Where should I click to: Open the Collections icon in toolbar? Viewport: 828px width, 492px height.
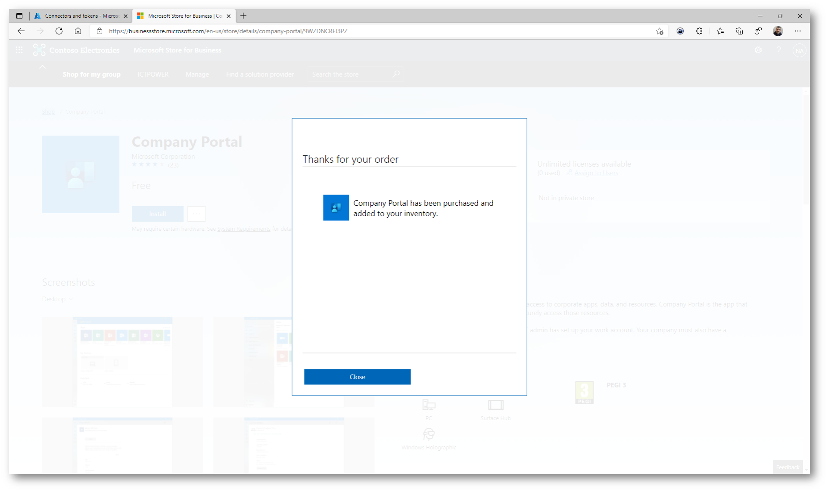[x=739, y=31]
